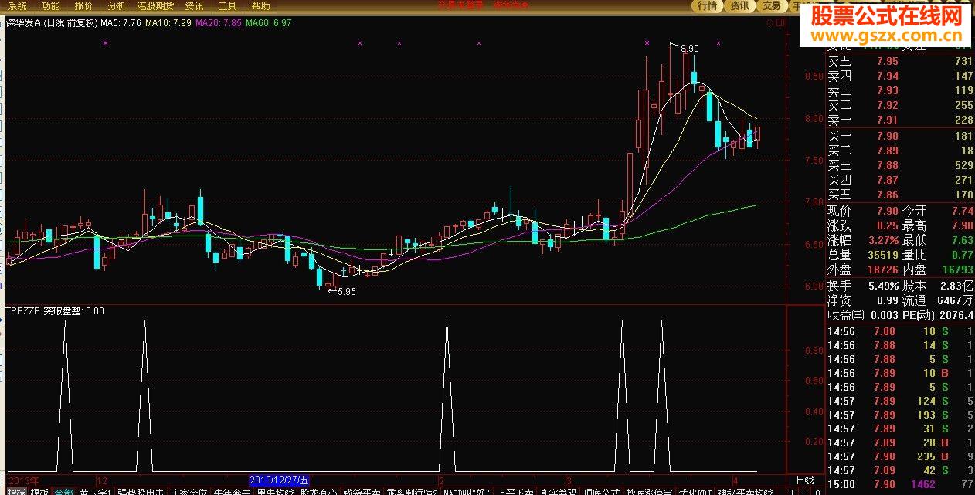Open the 分析 menu
The width and height of the screenshot is (975, 495).
click(117, 5)
